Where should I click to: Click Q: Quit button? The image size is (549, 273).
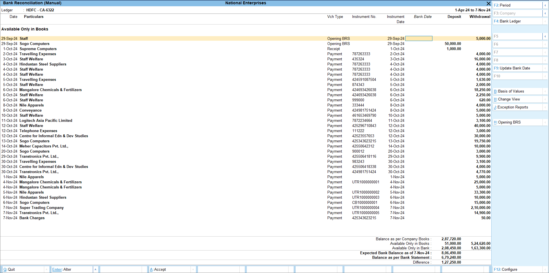click(x=23, y=269)
